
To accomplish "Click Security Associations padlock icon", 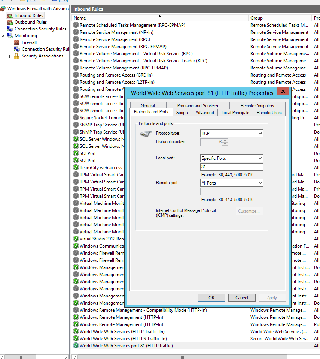I will [x=17, y=56].
